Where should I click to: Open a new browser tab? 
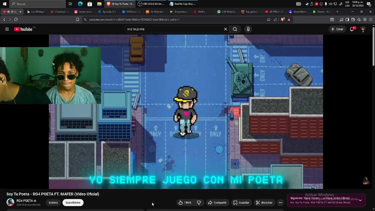point(337,12)
